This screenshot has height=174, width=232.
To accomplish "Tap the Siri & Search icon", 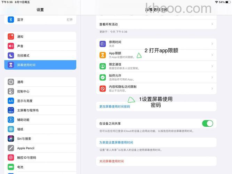I will tap(11, 139).
